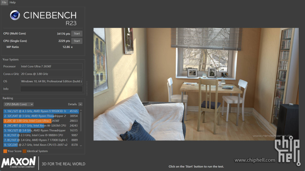
Task: Click the 2229 pts single core score
Action: pyautogui.click(x=64, y=41)
